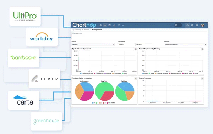Toggle rating 2 legend item
The width and height of the screenshot is (213, 134).
(104, 103)
